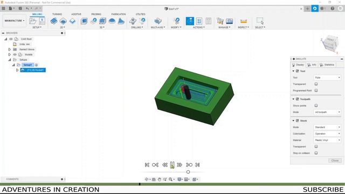Open Stock Mode dropdown showing Standard

(x=327, y=127)
